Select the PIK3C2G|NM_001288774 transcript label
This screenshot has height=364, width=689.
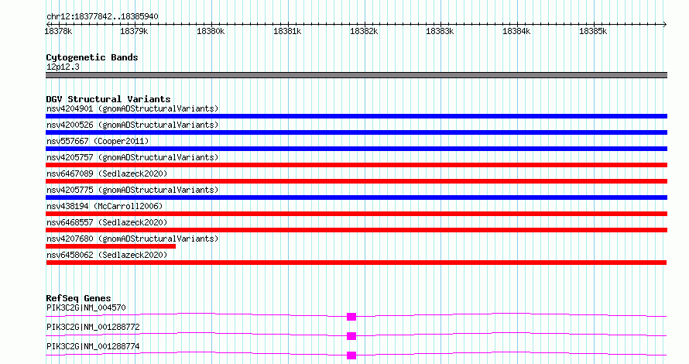click(93, 346)
